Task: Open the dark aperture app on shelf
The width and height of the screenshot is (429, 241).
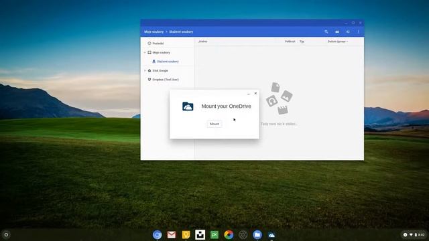Action: click(x=243, y=234)
